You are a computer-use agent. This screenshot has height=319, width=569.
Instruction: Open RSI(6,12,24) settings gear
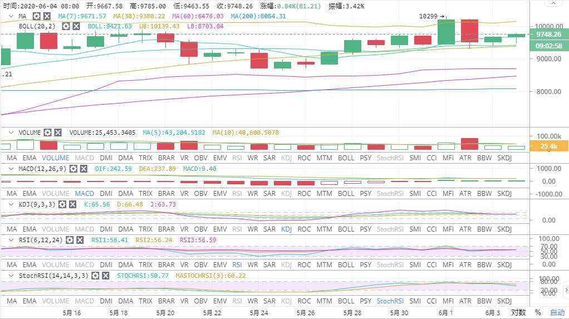coord(70,241)
